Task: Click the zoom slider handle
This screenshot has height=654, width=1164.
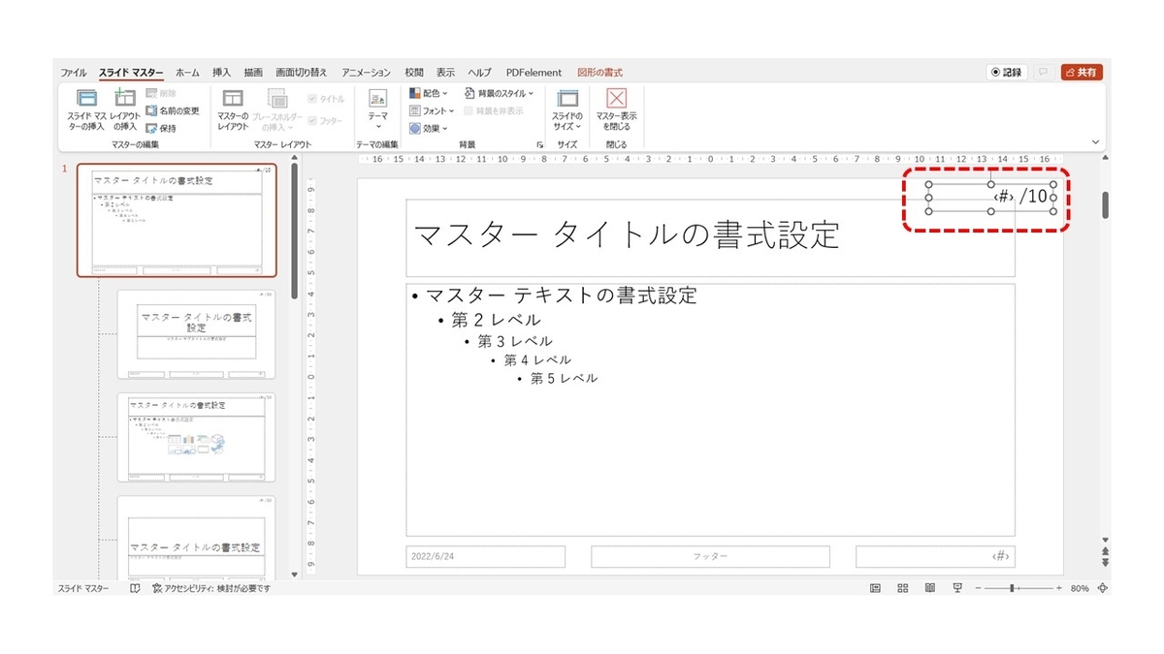Action: coord(1013,588)
